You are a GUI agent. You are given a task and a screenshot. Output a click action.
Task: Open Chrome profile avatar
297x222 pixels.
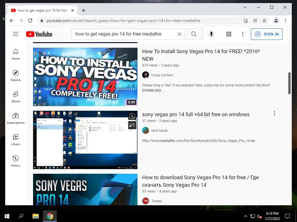click(x=276, y=21)
